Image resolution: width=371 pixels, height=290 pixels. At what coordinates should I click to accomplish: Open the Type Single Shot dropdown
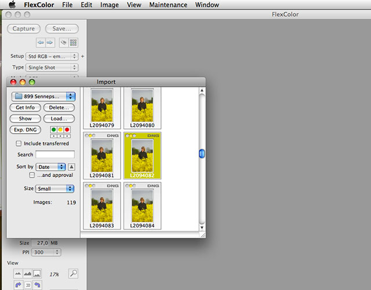52,67
